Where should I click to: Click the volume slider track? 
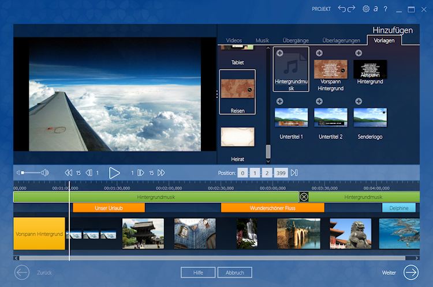32,172
